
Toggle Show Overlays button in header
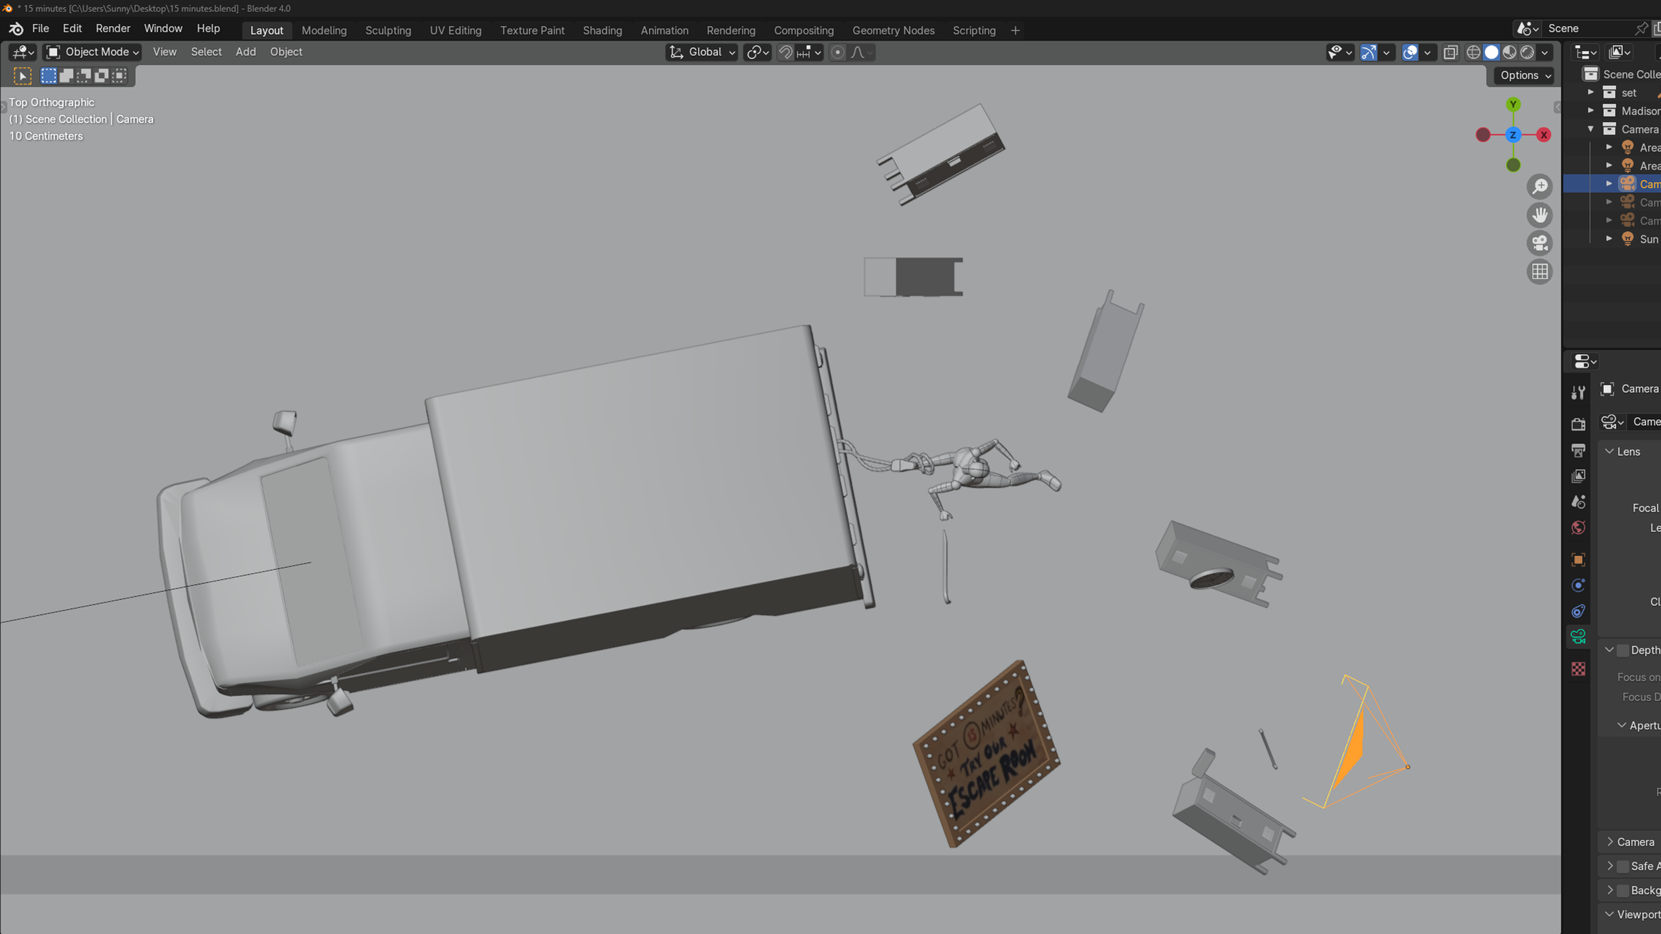1410,52
